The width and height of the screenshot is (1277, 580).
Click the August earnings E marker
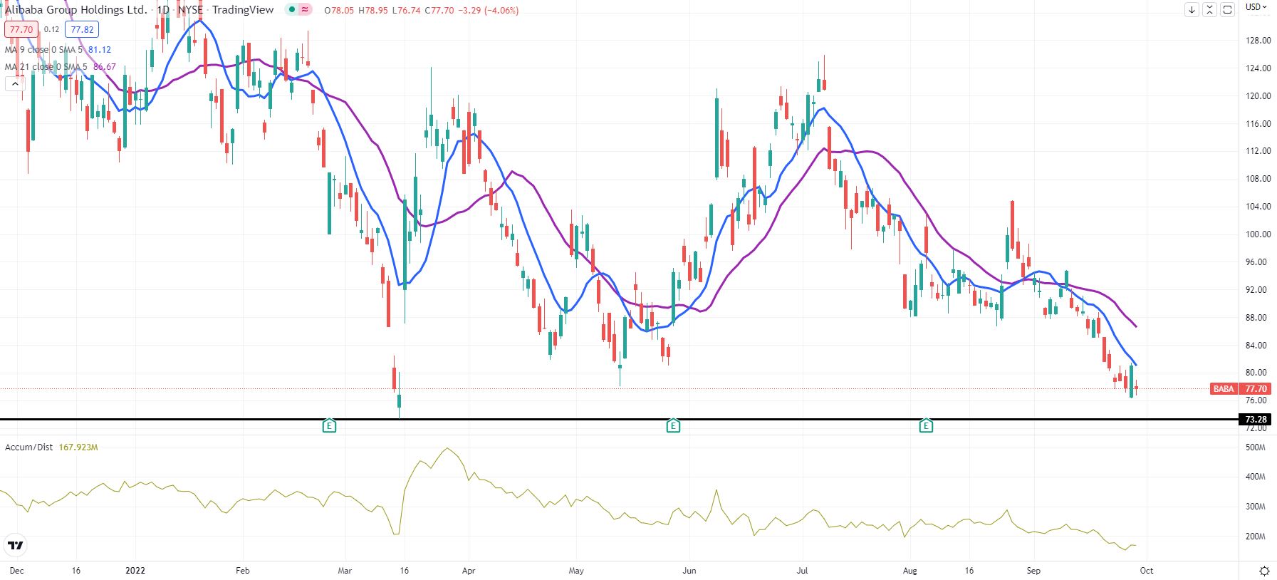click(926, 426)
